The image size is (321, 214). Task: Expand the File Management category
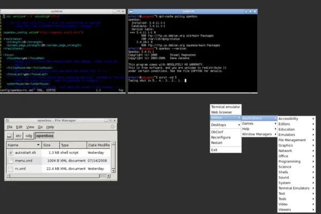(296, 140)
